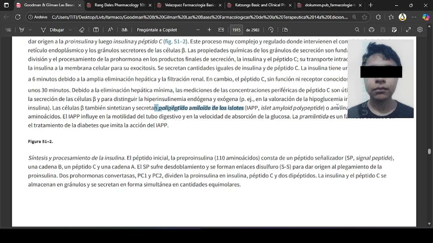This screenshot has height=243, width=433.
Task: Close the Katzungs Basic and Clinical tab
Action: coord(290,5)
